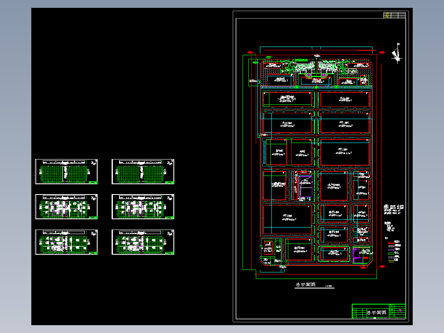Viewport: 444px width, 333px height.
Task: Select the middle-right floor plan sheet
Action: pos(143,206)
